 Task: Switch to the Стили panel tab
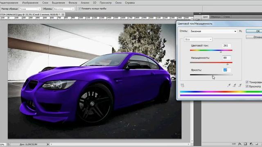[x=226, y=17]
